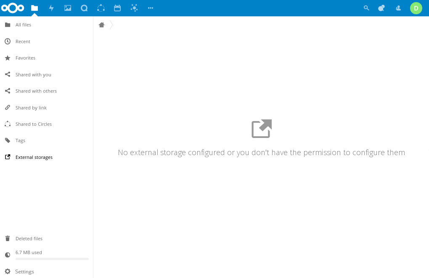
Task: Click the Files app icon
Action: click(34, 8)
